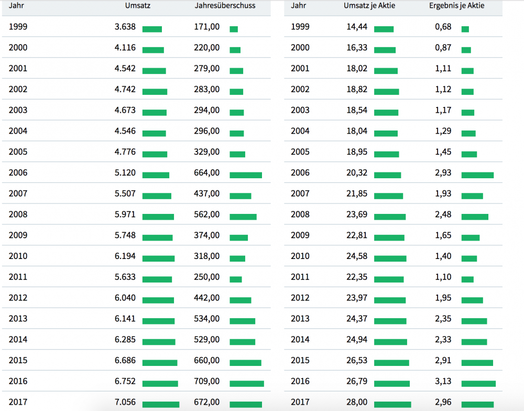Select the 5.507 Umsatz figure

tap(125, 193)
